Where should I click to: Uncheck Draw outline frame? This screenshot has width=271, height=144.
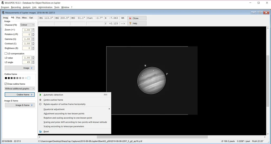click(6, 84)
